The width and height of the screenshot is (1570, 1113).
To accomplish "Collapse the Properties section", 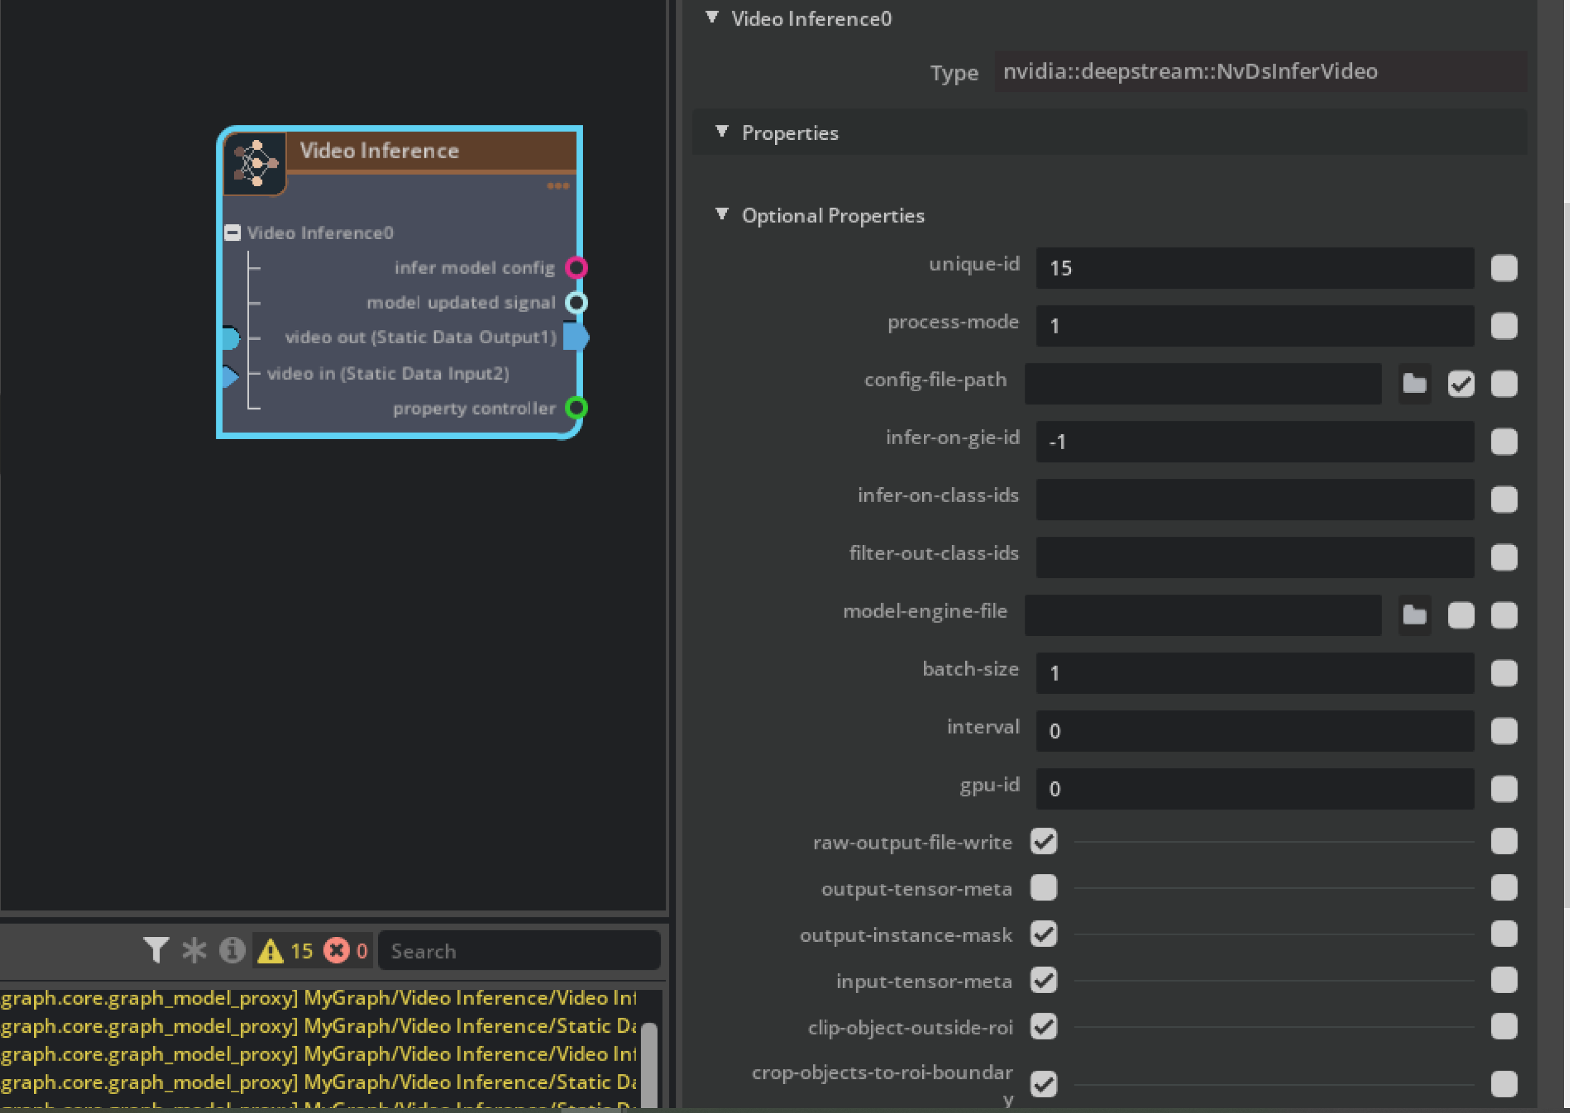I will pos(721,131).
